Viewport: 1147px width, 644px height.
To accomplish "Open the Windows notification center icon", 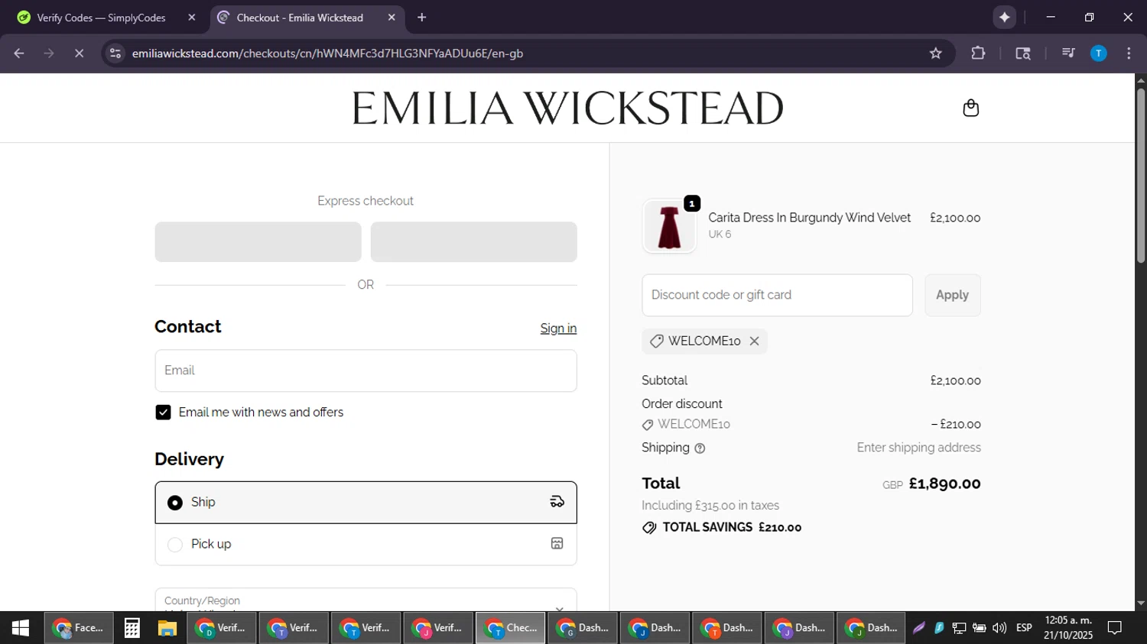I will [x=1115, y=628].
